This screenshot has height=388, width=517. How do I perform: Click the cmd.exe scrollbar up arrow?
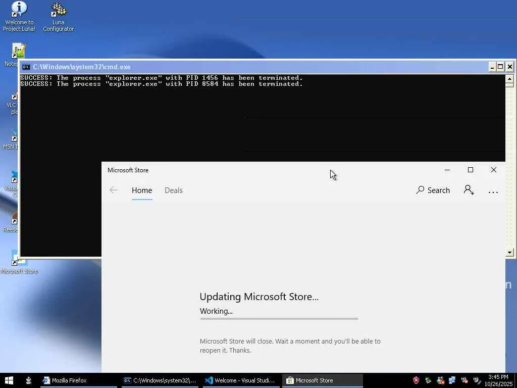coord(509,79)
